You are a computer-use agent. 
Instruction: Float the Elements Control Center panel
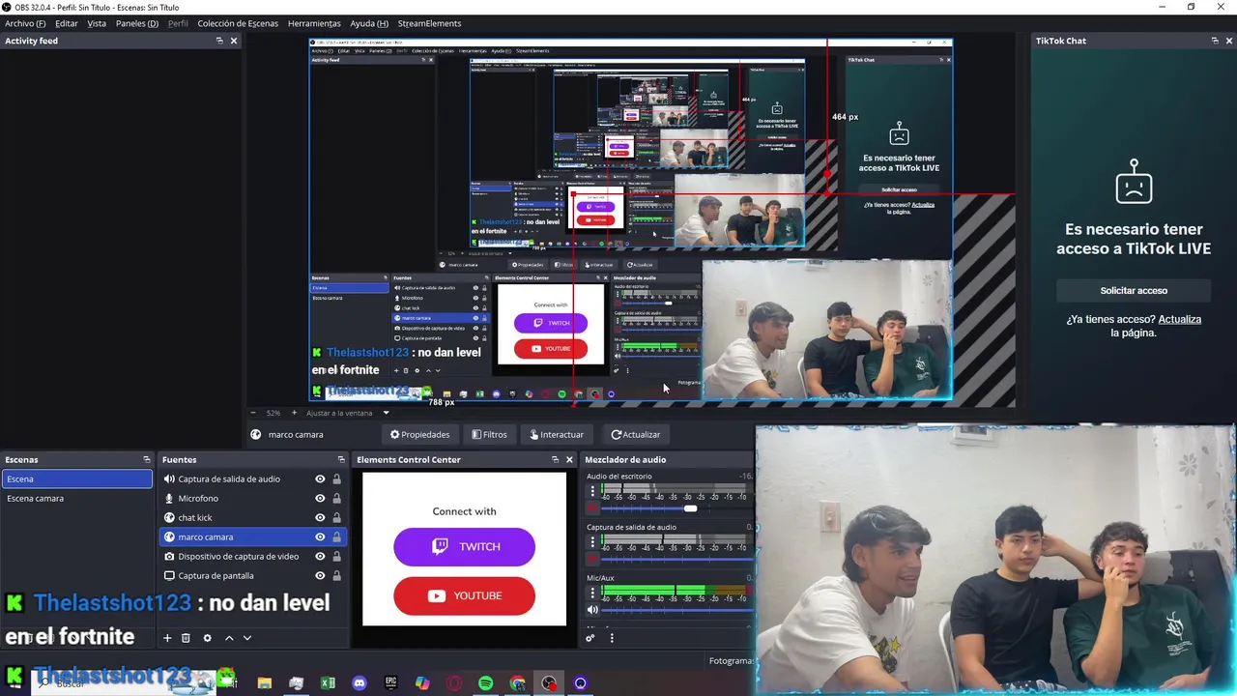tap(555, 459)
